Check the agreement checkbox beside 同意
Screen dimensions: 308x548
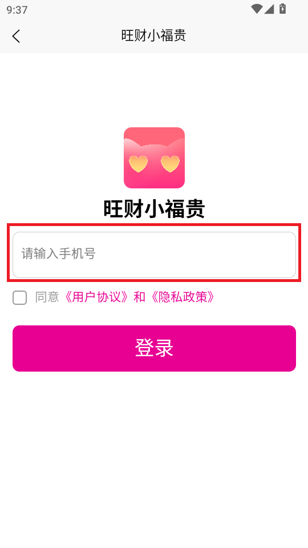coord(19,298)
